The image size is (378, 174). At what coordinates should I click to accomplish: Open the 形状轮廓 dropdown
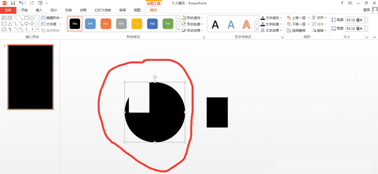click(x=192, y=24)
